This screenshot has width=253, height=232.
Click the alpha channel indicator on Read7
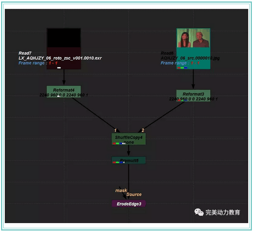[59, 68]
